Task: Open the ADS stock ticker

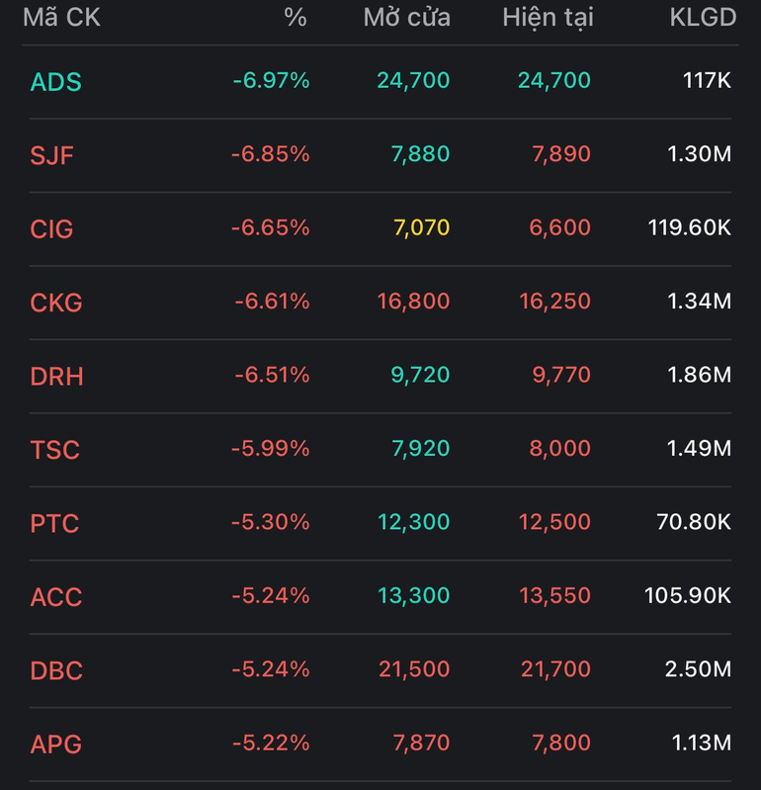Action: [55, 82]
